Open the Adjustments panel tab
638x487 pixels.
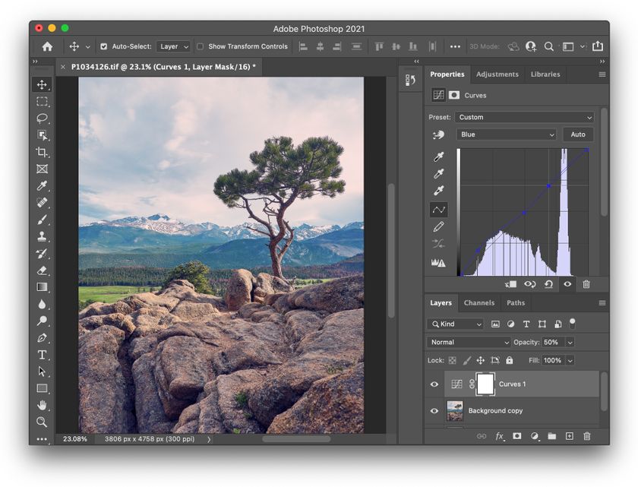pos(497,74)
